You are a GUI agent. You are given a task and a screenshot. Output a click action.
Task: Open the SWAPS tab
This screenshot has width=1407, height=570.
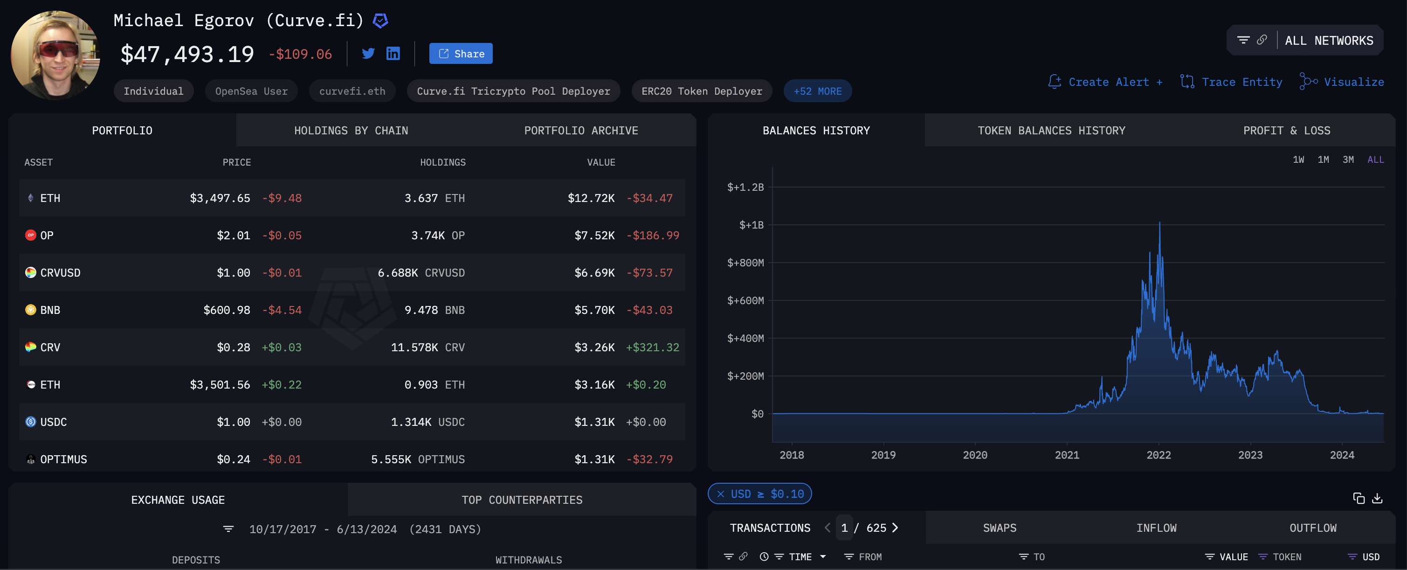click(1000, 528)
